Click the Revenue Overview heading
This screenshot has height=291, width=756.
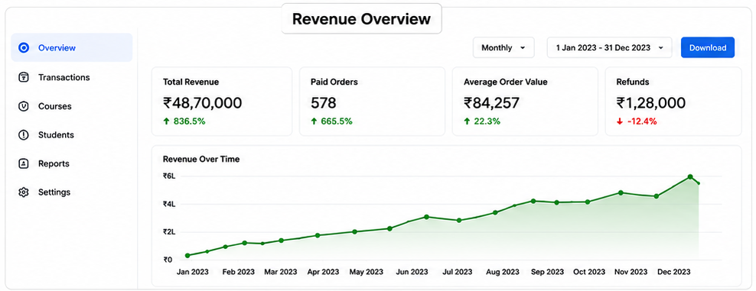361,19
